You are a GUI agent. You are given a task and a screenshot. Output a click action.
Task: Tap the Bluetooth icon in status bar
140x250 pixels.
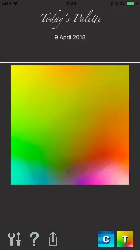click(x=112, y=3)
